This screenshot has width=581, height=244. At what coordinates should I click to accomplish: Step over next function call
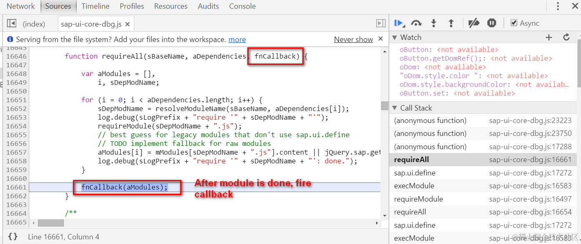coord(416,23)
